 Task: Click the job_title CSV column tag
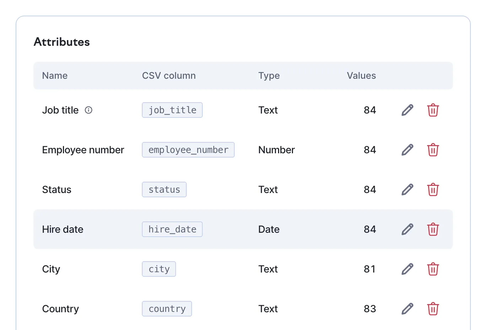pos(172,110)
